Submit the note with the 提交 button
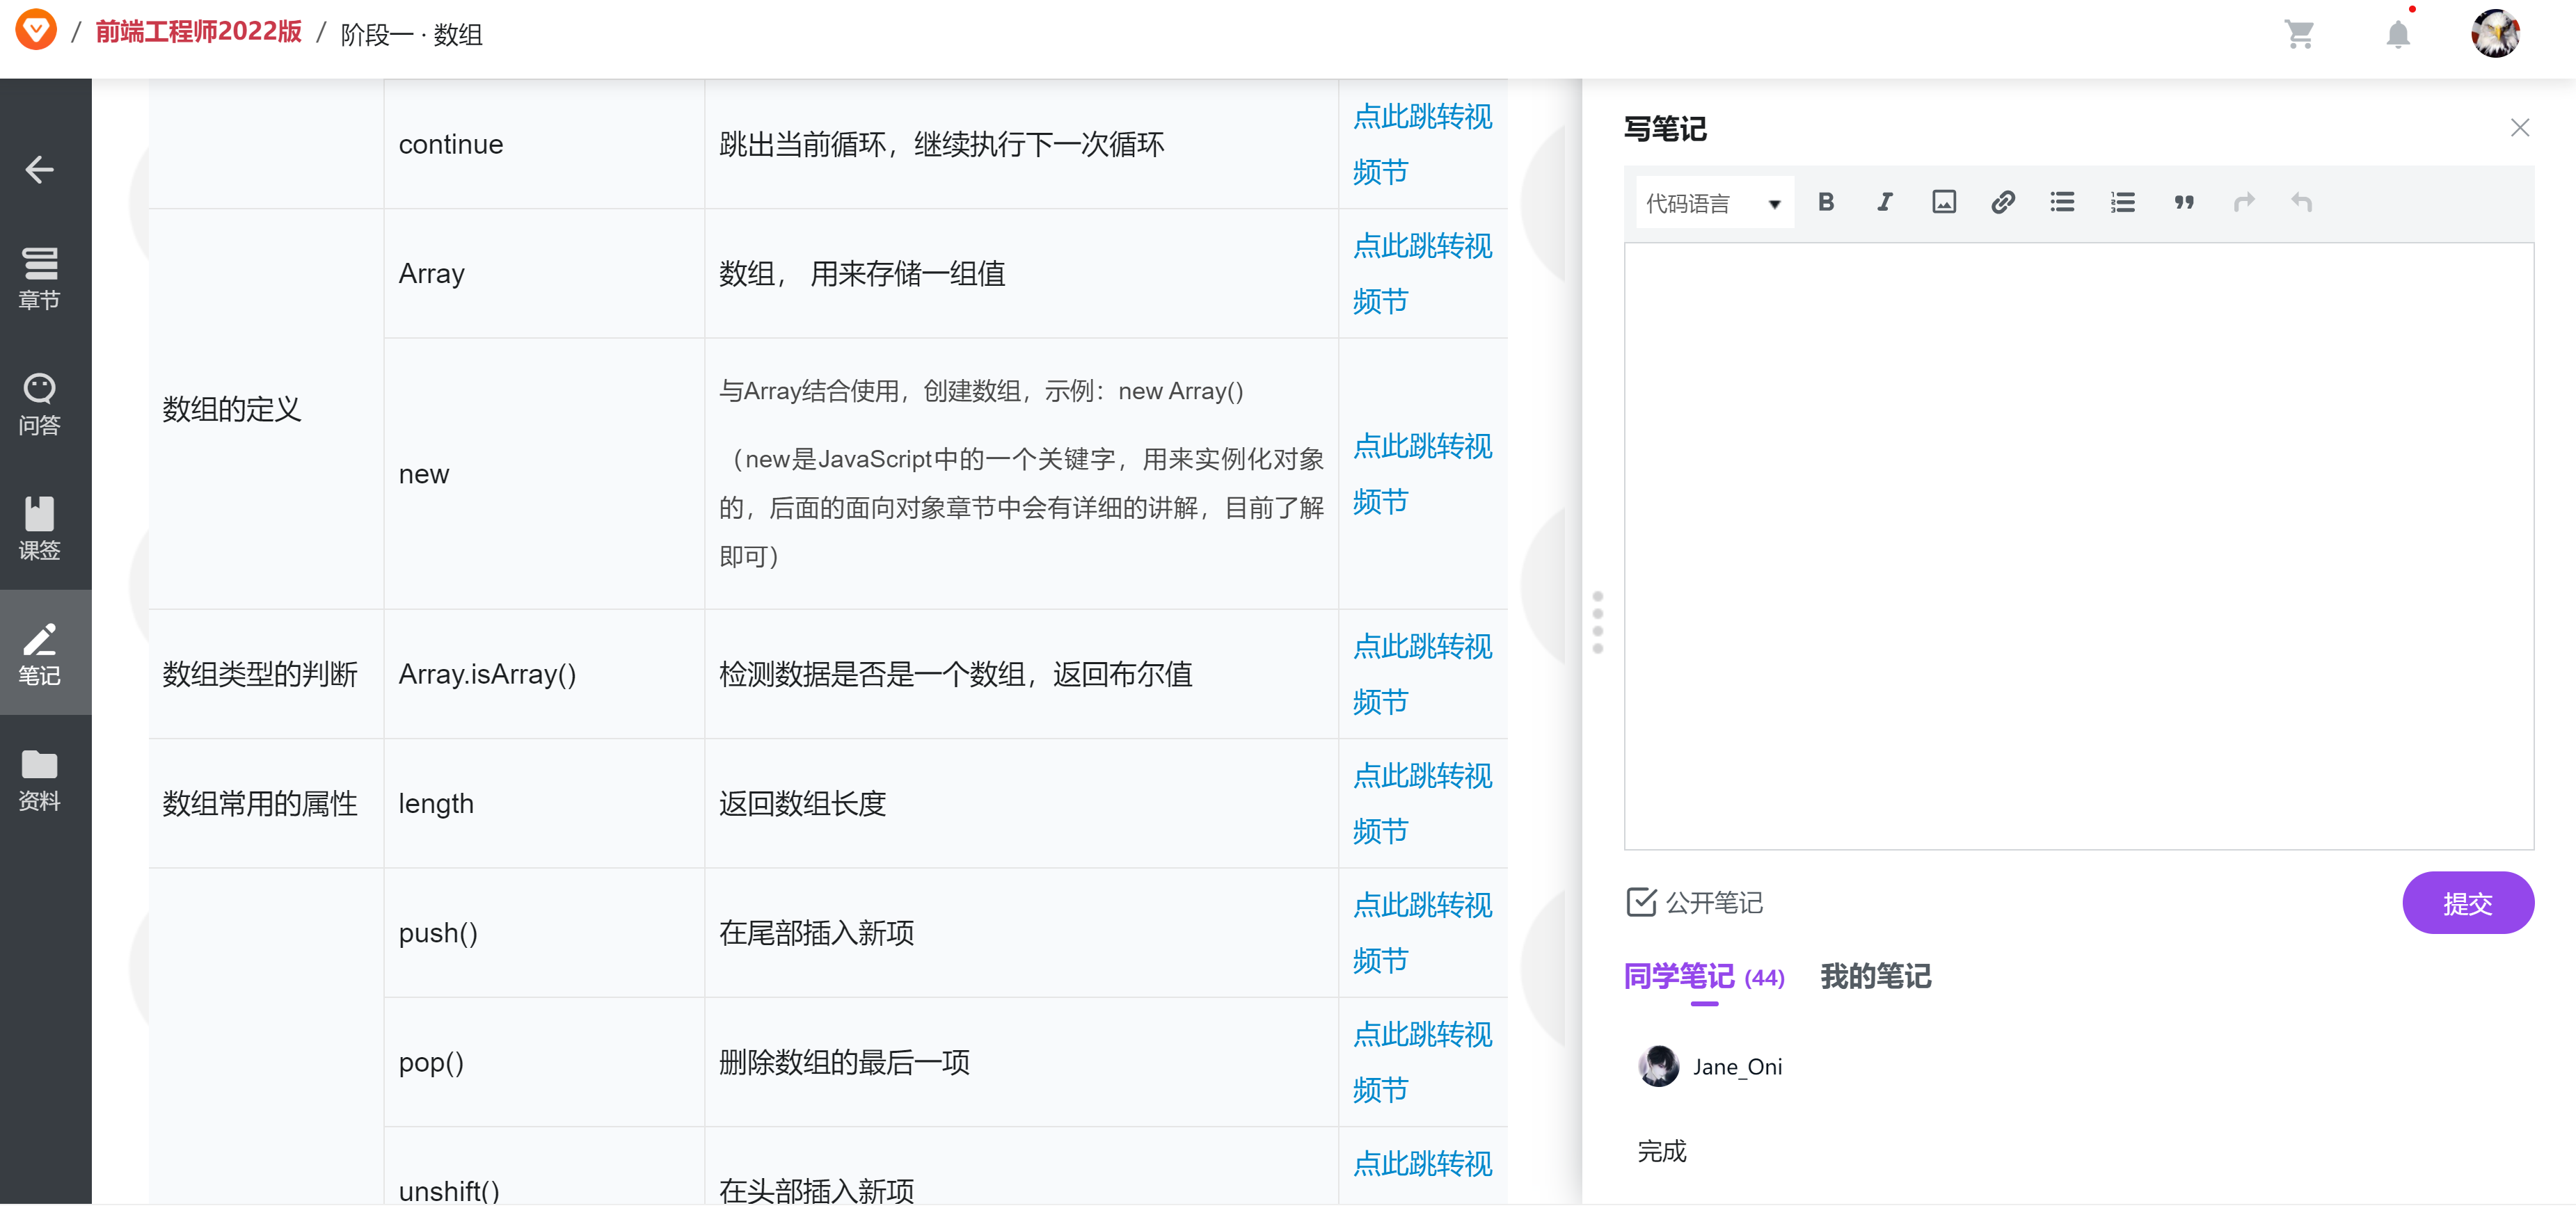This screenshot has width=2576, height=1208. tap(2468, 902)
